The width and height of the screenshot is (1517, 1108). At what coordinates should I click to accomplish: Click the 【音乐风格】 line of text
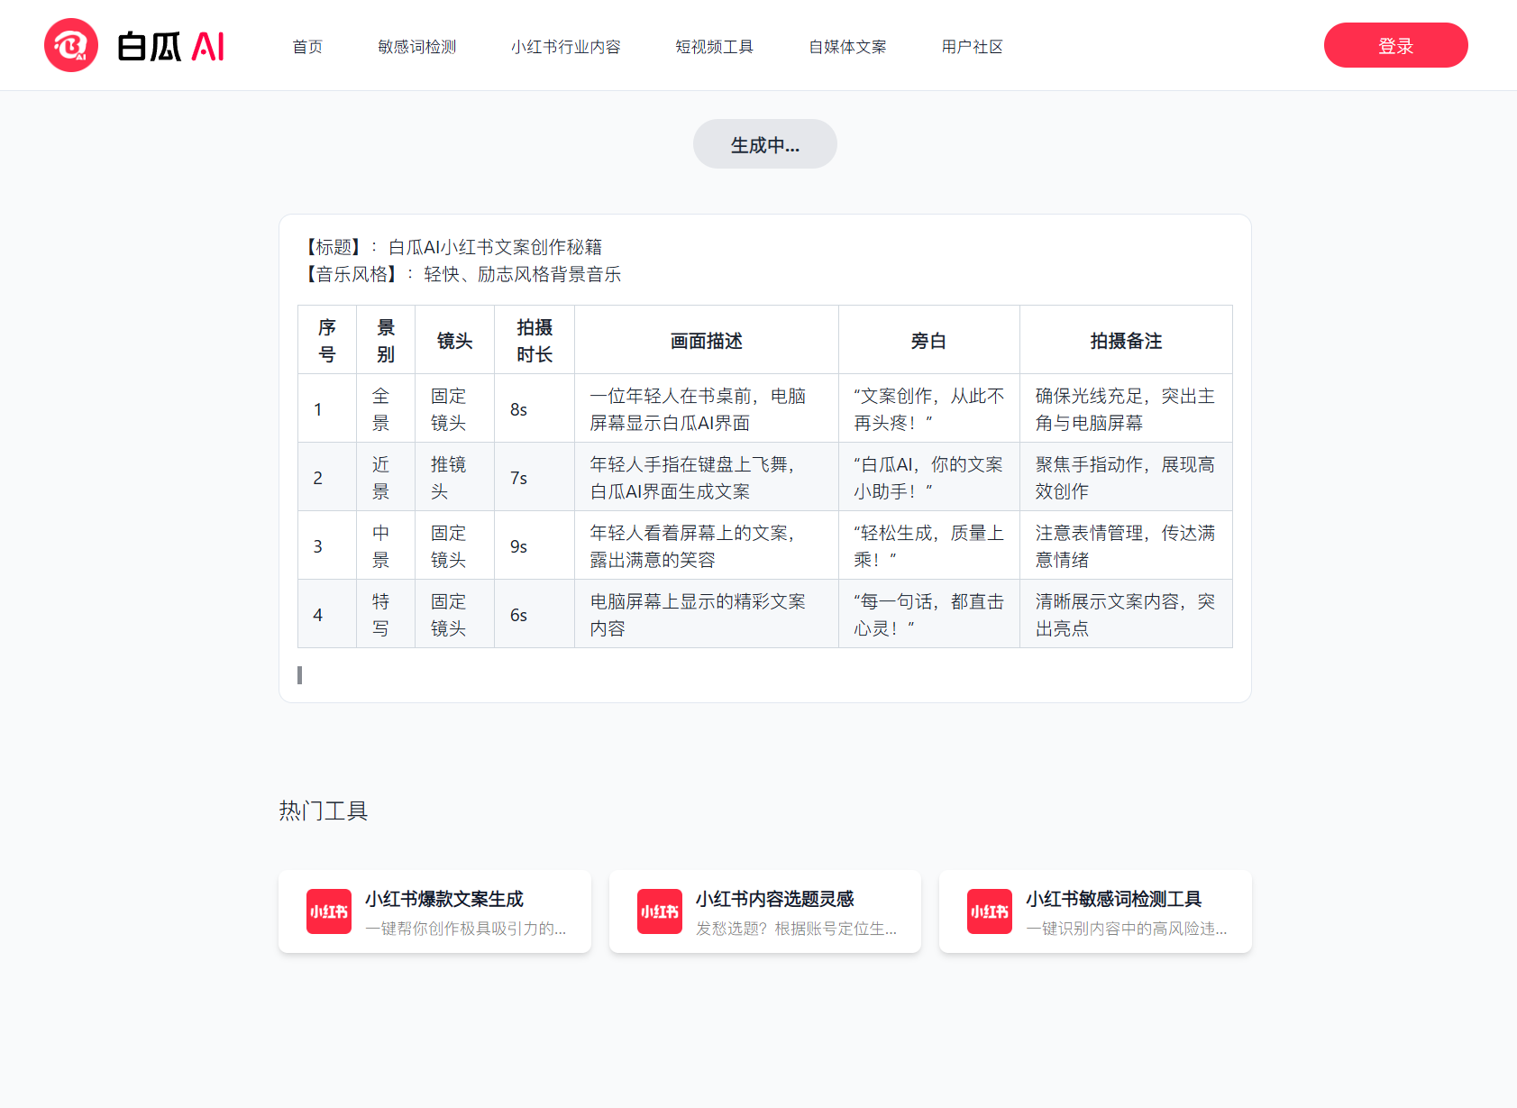[460, 274]
